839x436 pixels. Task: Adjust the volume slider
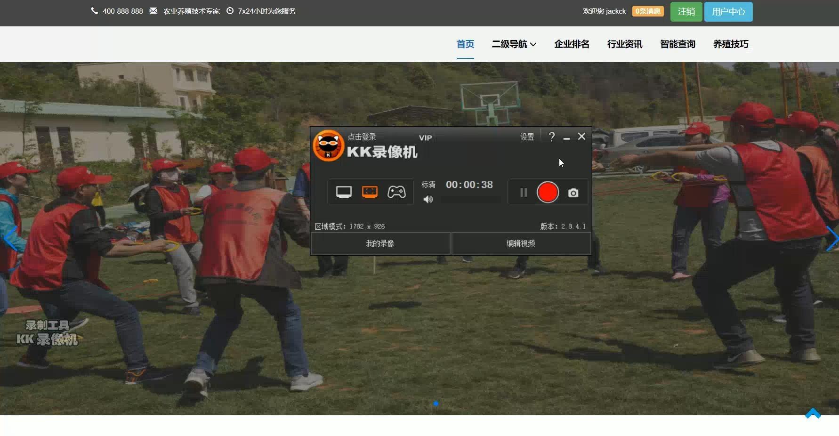point(471,199)
